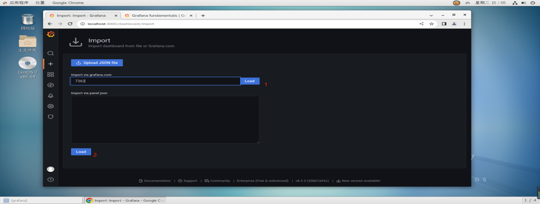Click Load button below panel json
This screenshot has height=204, width=540.
[x=81, y=152]
